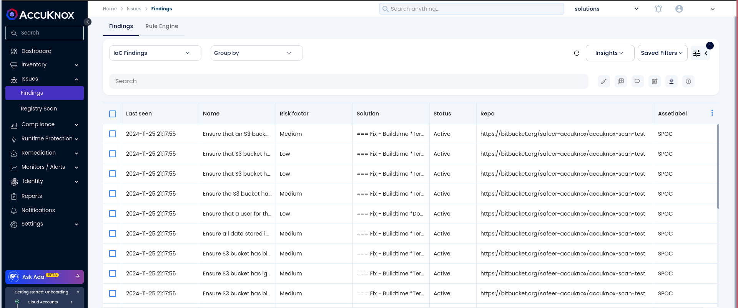Check the 'Ensure S3 bucket has ig...' row
Screen dimensions: 738x308
point(113,273)
